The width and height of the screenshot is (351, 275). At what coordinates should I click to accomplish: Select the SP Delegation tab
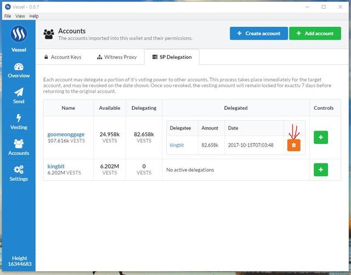172,57
